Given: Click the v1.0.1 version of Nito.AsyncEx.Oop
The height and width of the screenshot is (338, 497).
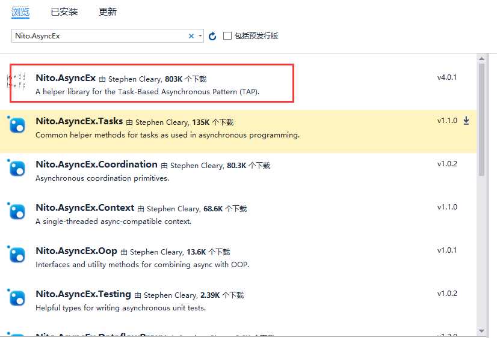Looking at the screenshot, I should tap(447, 250).
